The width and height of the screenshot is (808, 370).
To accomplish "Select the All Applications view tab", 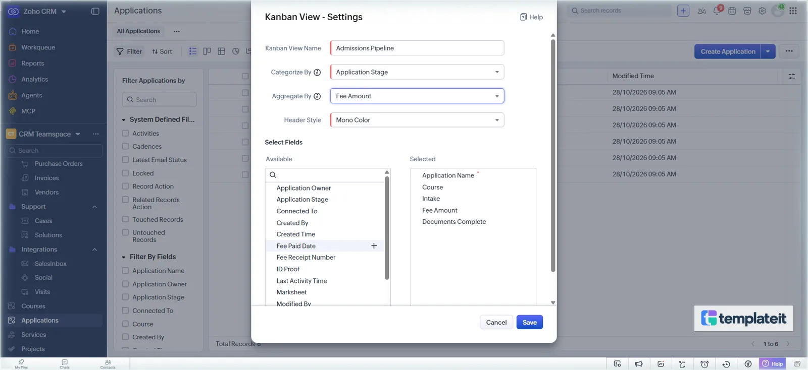I will click(x=138, y=31).
